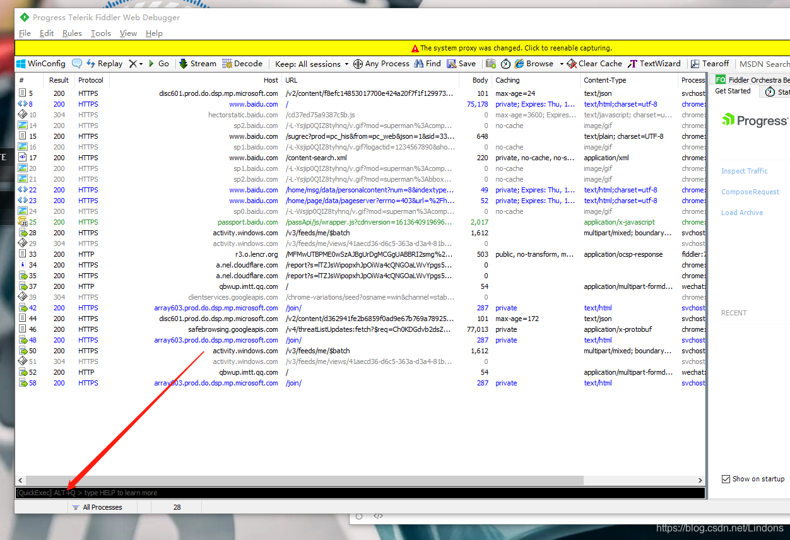Focus the QuickExec command box
The height and width of the screenshot is (540, 790).
coord(360,493)
